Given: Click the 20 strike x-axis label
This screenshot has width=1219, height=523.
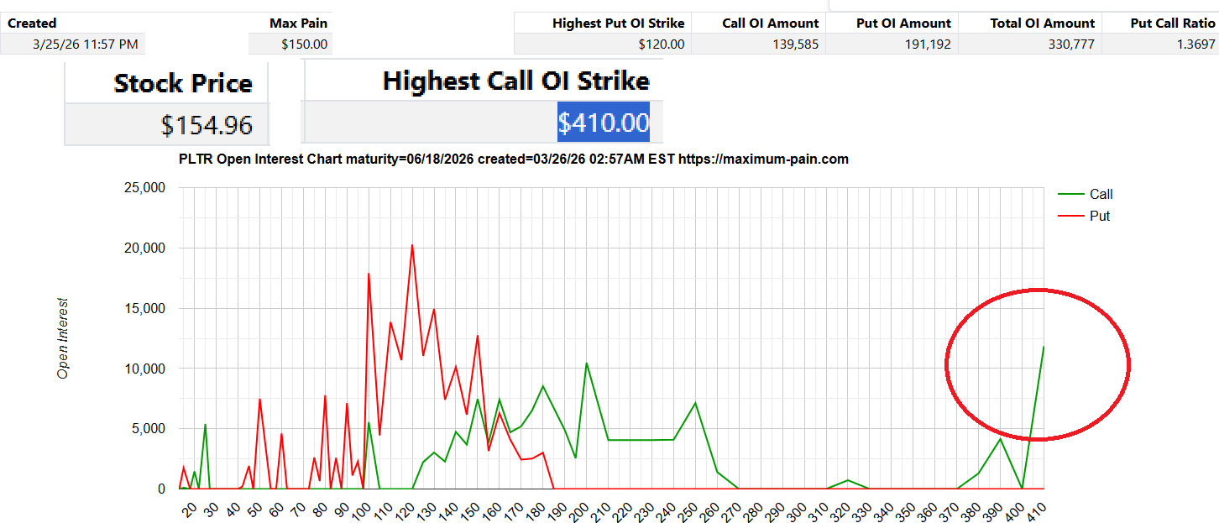Looking at the screenshot, I should pyautogui.click(x=191, y=509).
